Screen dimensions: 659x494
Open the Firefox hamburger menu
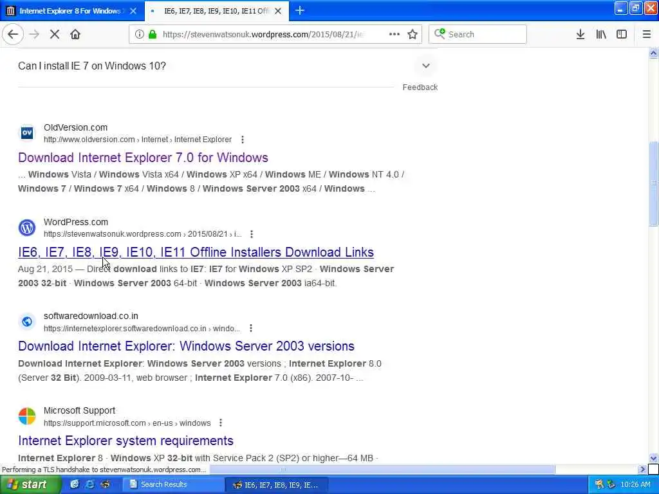point(647,35)
